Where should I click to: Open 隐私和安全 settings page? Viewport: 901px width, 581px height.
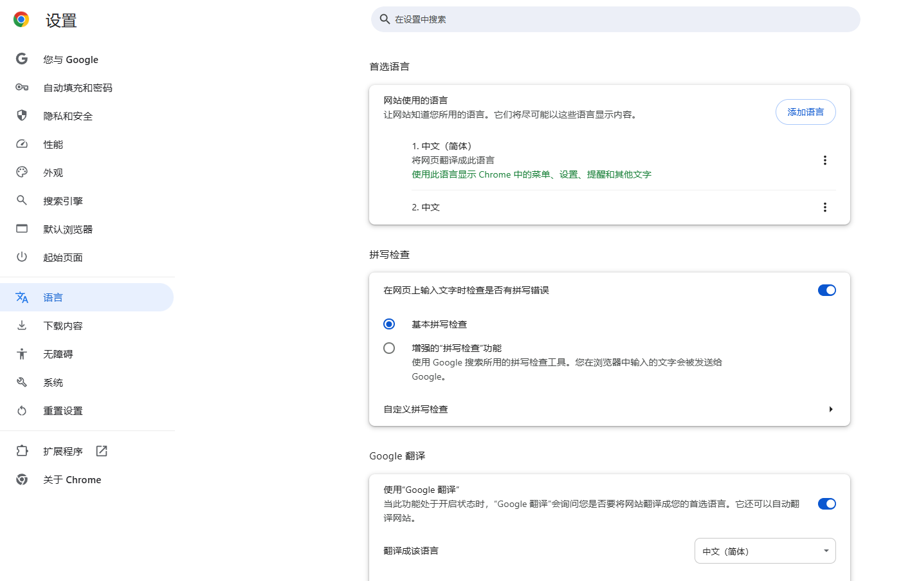(x=87, y=116)
